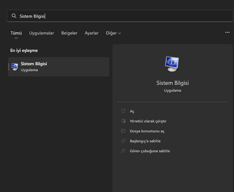Image resolution: width=234 pixels, height=192 pixels.
Task: Click the "Aç" text label
Action: click(132, 111)
